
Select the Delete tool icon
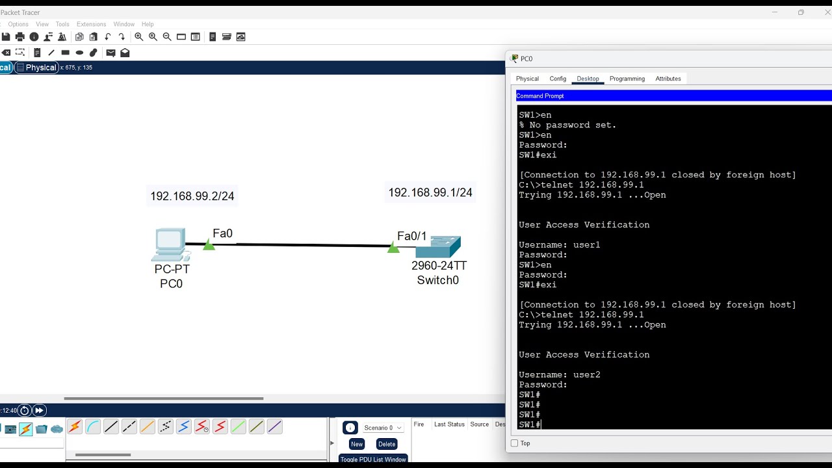click(6, 53)
